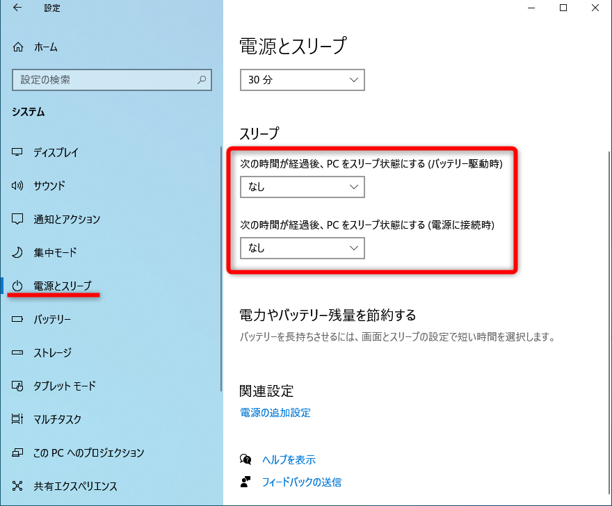Select この PC へのプロジェクション in the sidebar
The width and height of the screenshot is (612, 506).
point(89,452)
